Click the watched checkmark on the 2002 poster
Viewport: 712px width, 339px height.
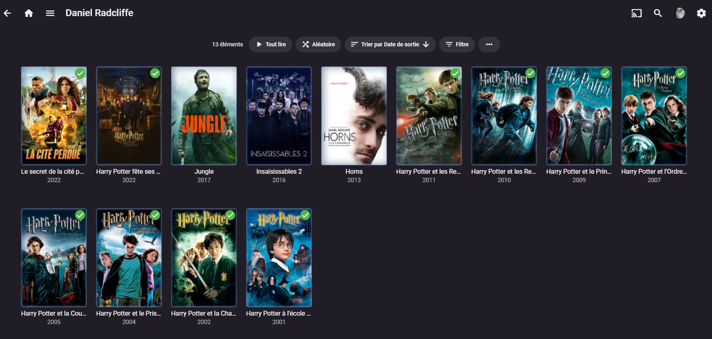click(230, 215)
